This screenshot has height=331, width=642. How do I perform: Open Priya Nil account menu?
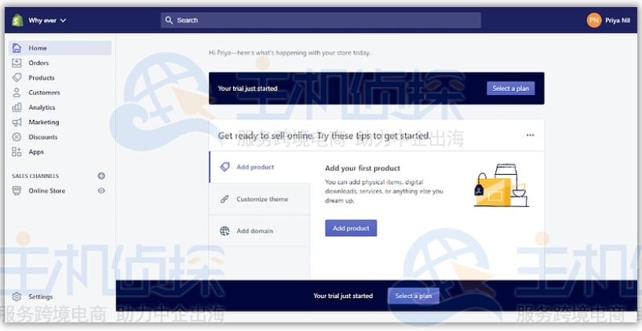[x=608, y=20]
